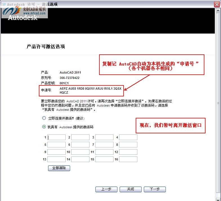This screenshot has width=221, height=201.
Task: Click the scrollbar down arrow
Action: click(x=218, y=199)
